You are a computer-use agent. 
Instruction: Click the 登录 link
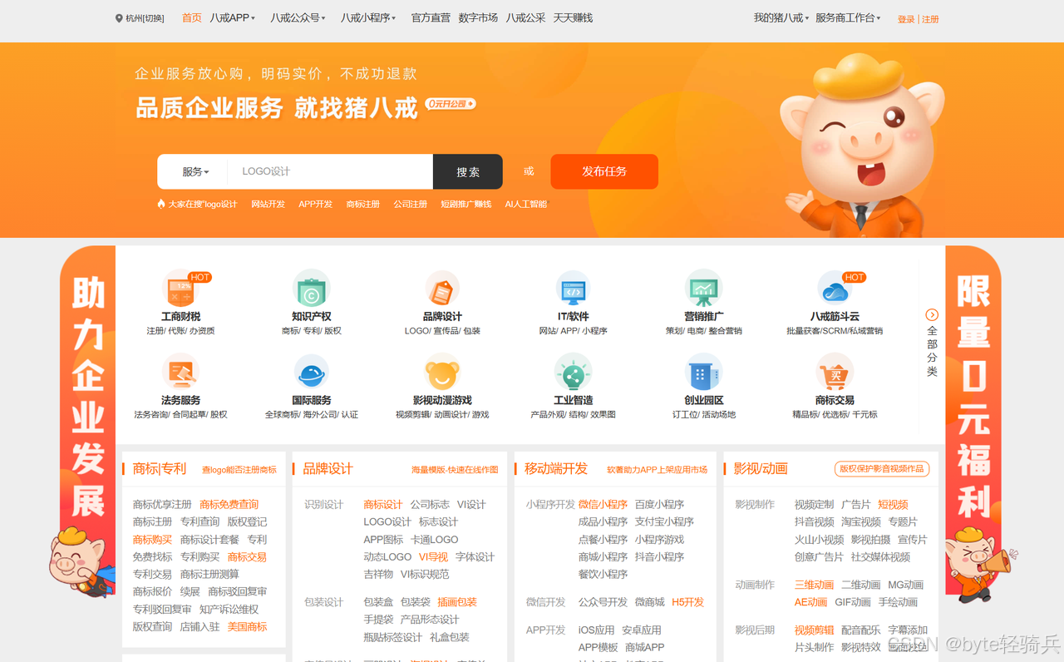pyautogui.click(x=906, y=19)
